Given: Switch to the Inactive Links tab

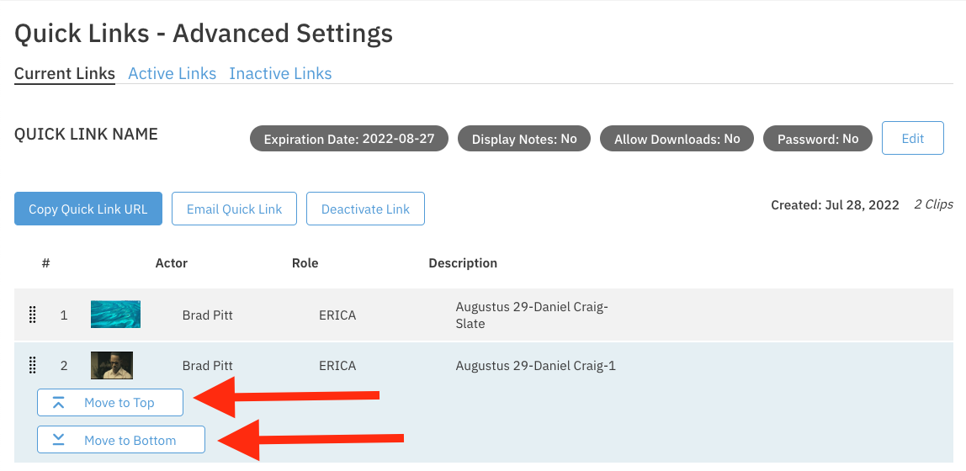Looking at the screenshot, I should click(x=280, y=74).
